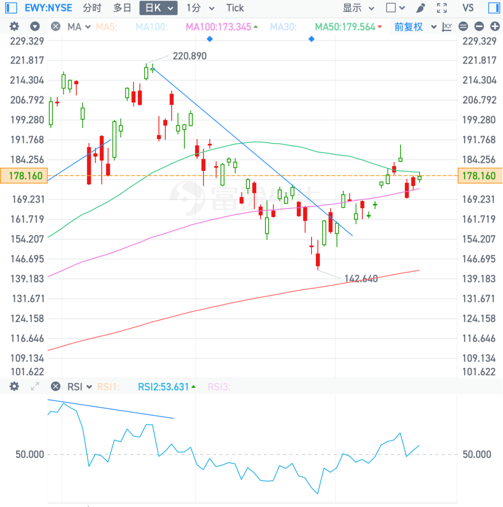
Task: Remove the RSI indicator
Action: pyautogui.click(x=55, y=386)
